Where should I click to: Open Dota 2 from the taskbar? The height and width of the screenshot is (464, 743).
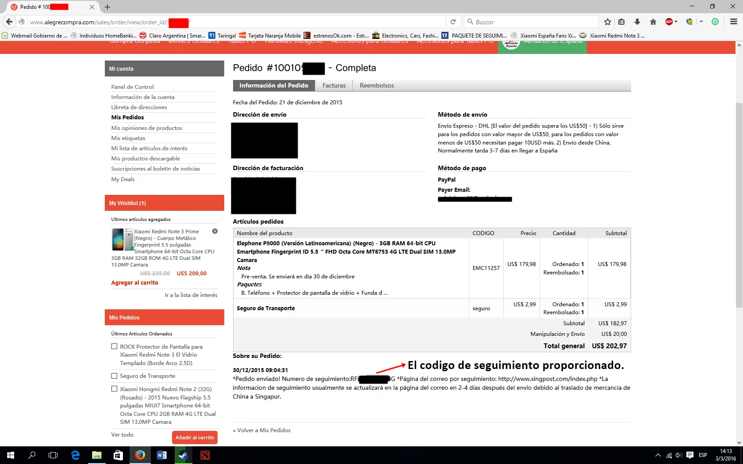(205, 455)
